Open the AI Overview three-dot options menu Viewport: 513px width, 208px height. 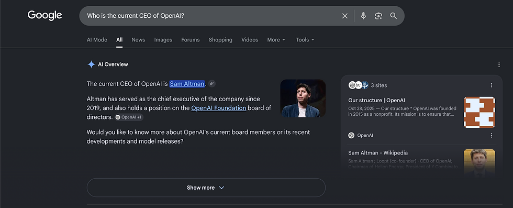coord(499,64)
